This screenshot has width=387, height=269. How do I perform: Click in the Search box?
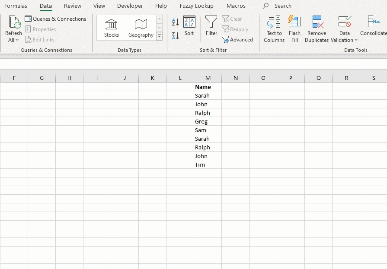283,6
